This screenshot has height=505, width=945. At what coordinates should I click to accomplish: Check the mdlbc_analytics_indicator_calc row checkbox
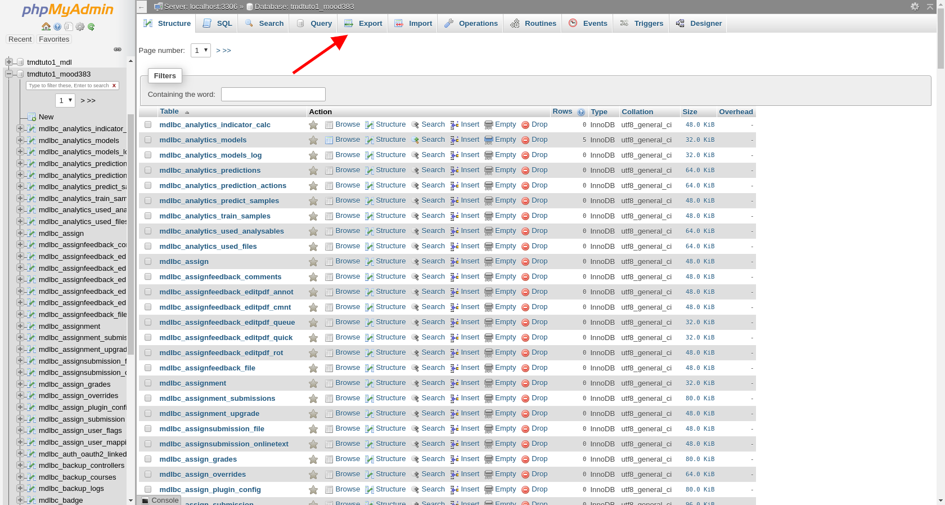coord(148,124)
